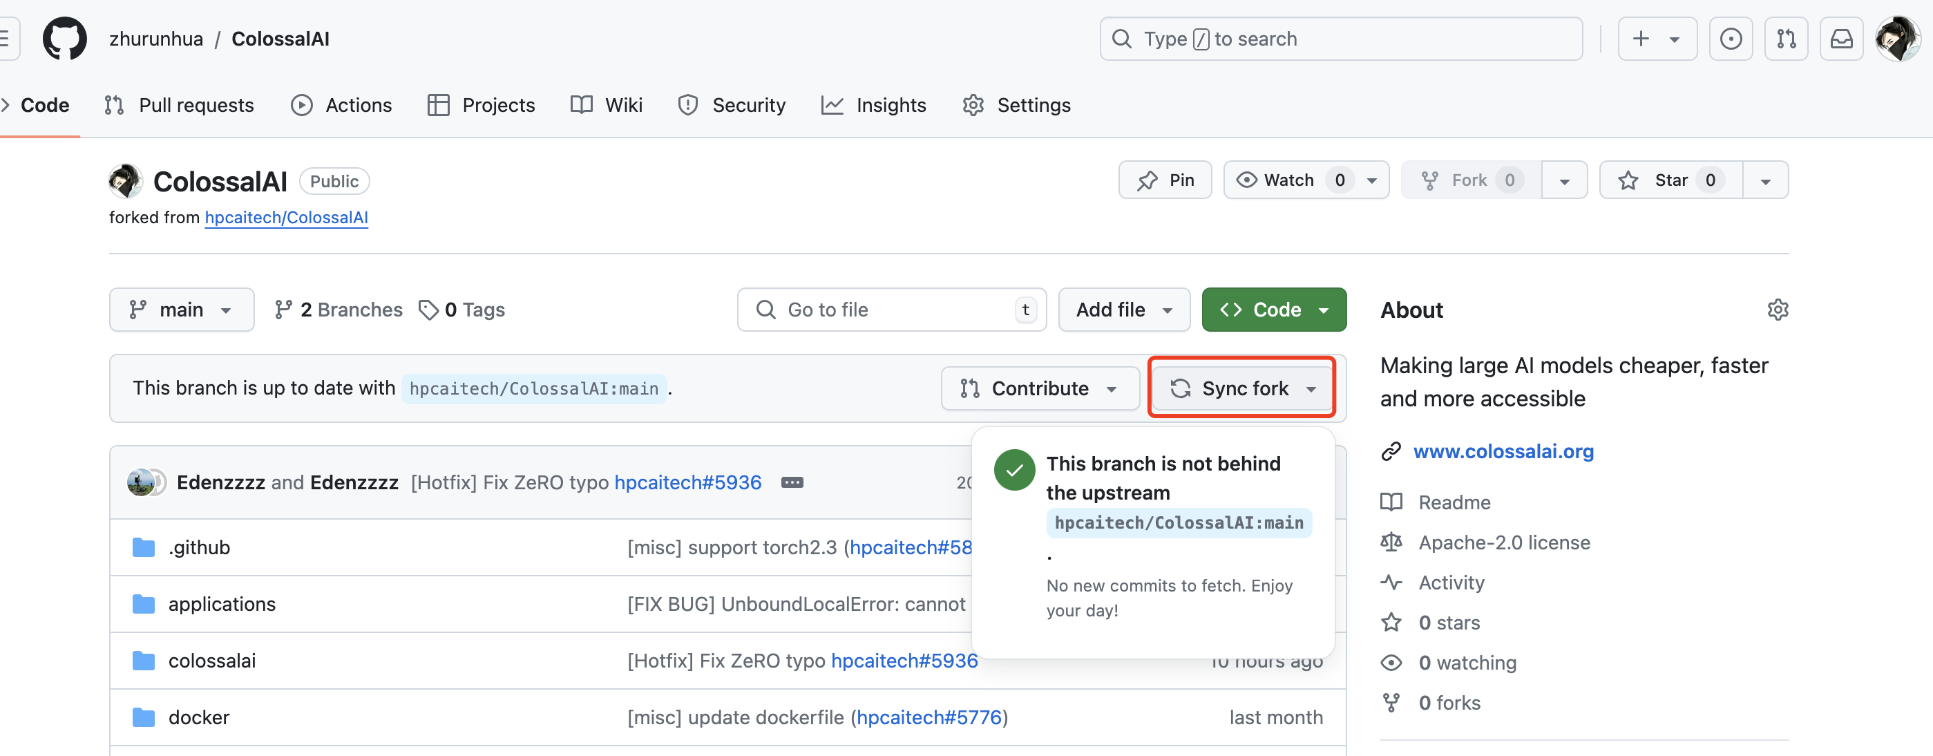This screenshot has width=1933, height=756.
Task: Click the About section gear icon
Action: pyautogui.click(x=1778, y=310)
